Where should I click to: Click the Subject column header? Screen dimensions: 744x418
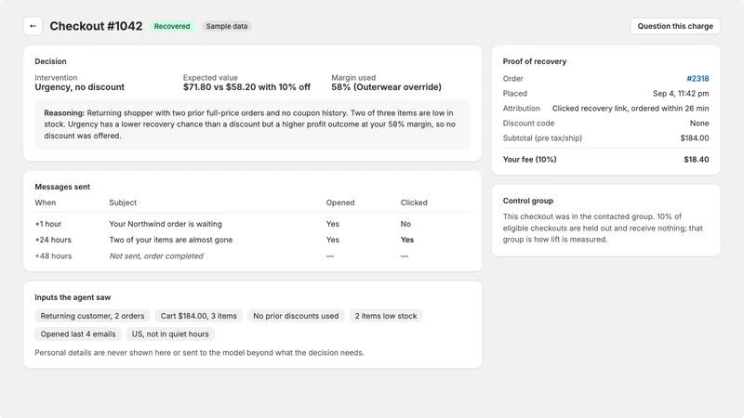pos(123,202)
